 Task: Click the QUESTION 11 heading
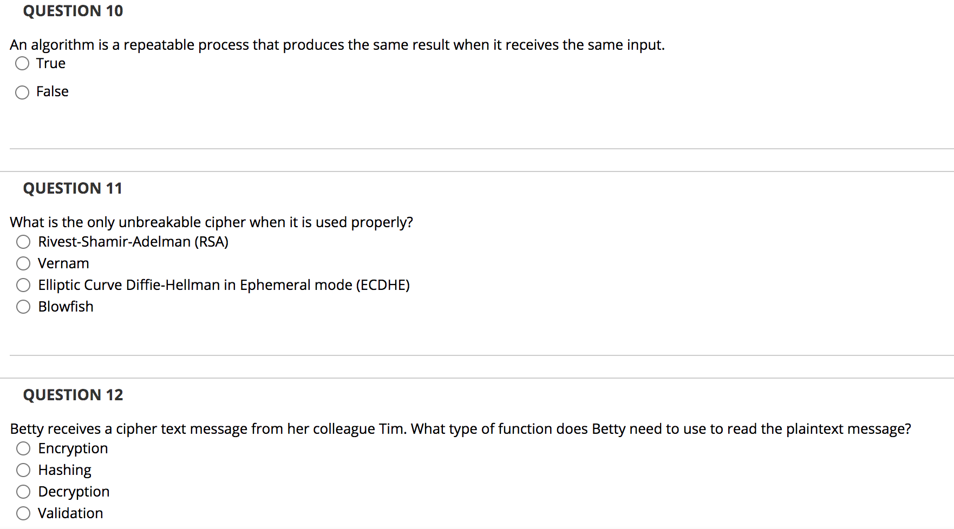(72, 188)
